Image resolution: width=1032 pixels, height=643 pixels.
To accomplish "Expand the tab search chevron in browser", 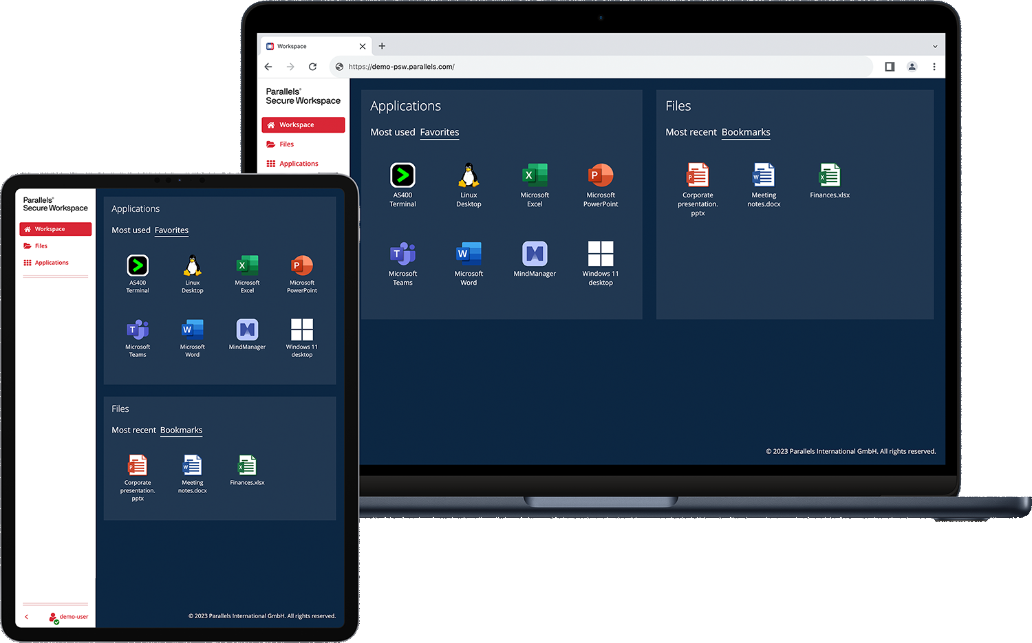I will [x=935, y=47].
